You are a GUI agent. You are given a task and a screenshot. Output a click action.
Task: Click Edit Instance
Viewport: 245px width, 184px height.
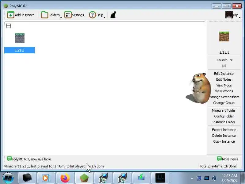[x=224, y=74]
